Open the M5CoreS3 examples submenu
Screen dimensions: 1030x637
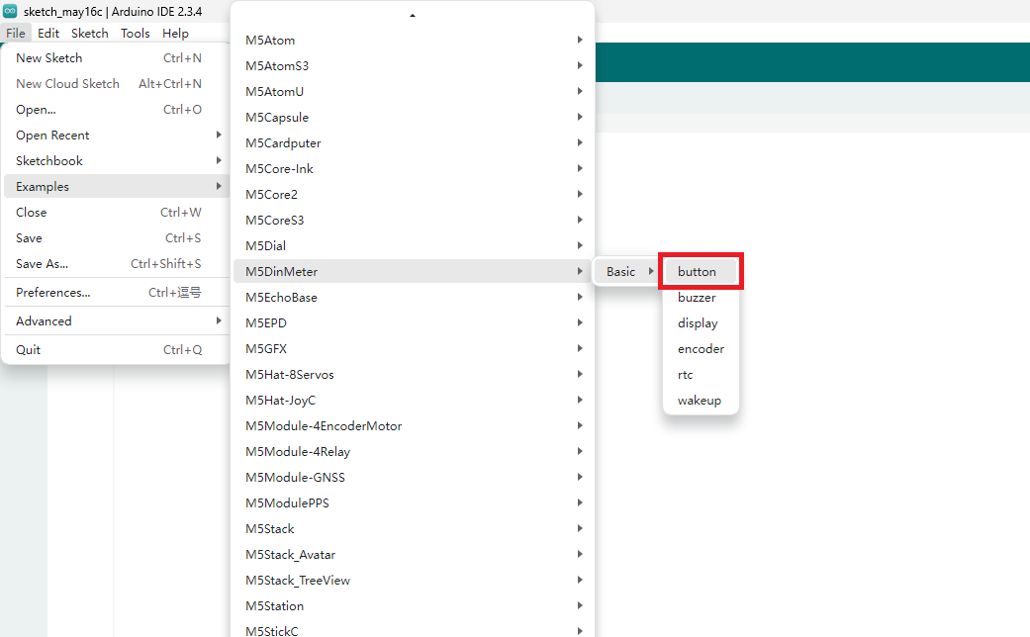[x=413, y=220]
